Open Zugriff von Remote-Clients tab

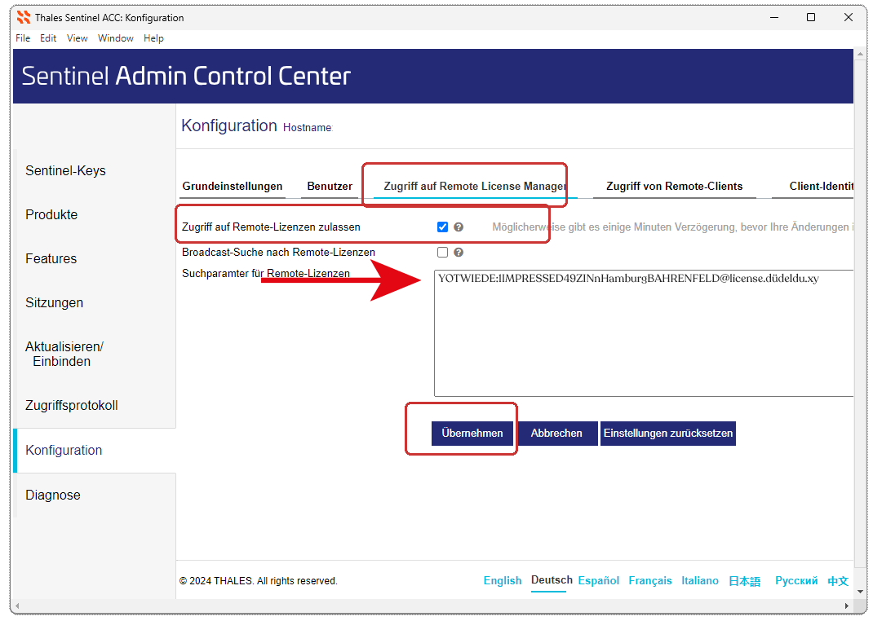(674, 187)
